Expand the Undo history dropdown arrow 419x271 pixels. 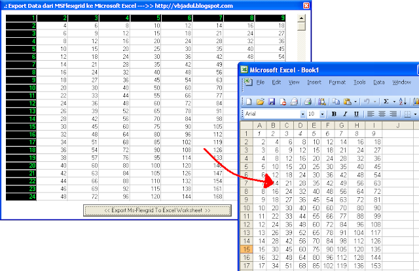(x=374, y=101)
